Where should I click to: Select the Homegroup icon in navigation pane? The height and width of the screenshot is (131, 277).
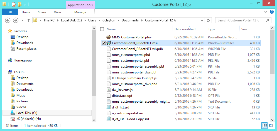[10, 60]
